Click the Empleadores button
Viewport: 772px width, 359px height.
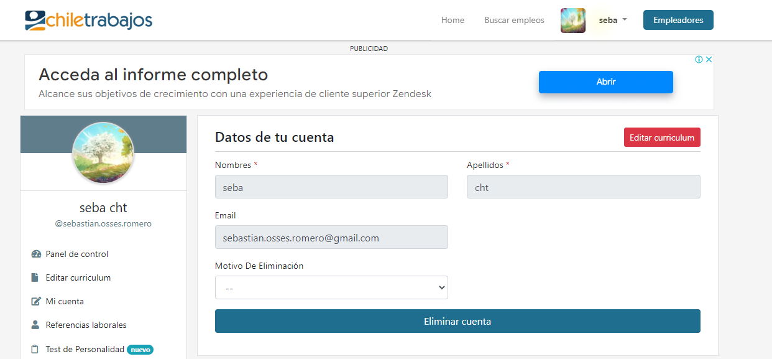[x=678, y=20]
